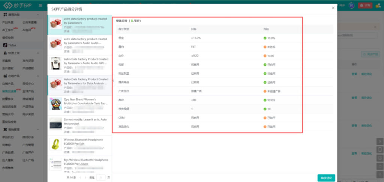The image size is (384, 182).
Task: Select 'Wireless Bluetooth Headphone EQ8000 Pro Edit' product
Action: click(x=79, y=146)
